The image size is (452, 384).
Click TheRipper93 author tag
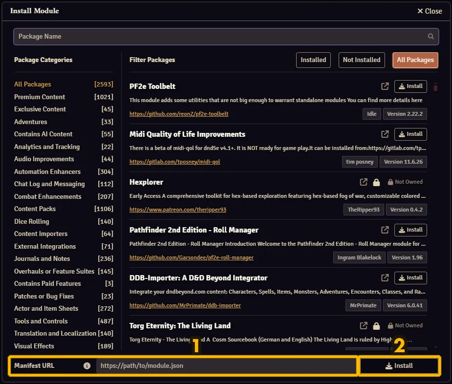point(364,210)
